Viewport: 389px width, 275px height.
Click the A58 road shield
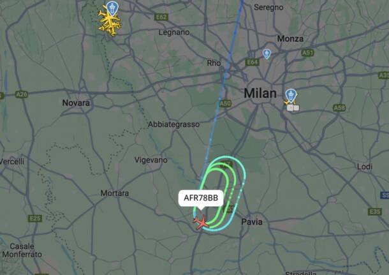339,108
